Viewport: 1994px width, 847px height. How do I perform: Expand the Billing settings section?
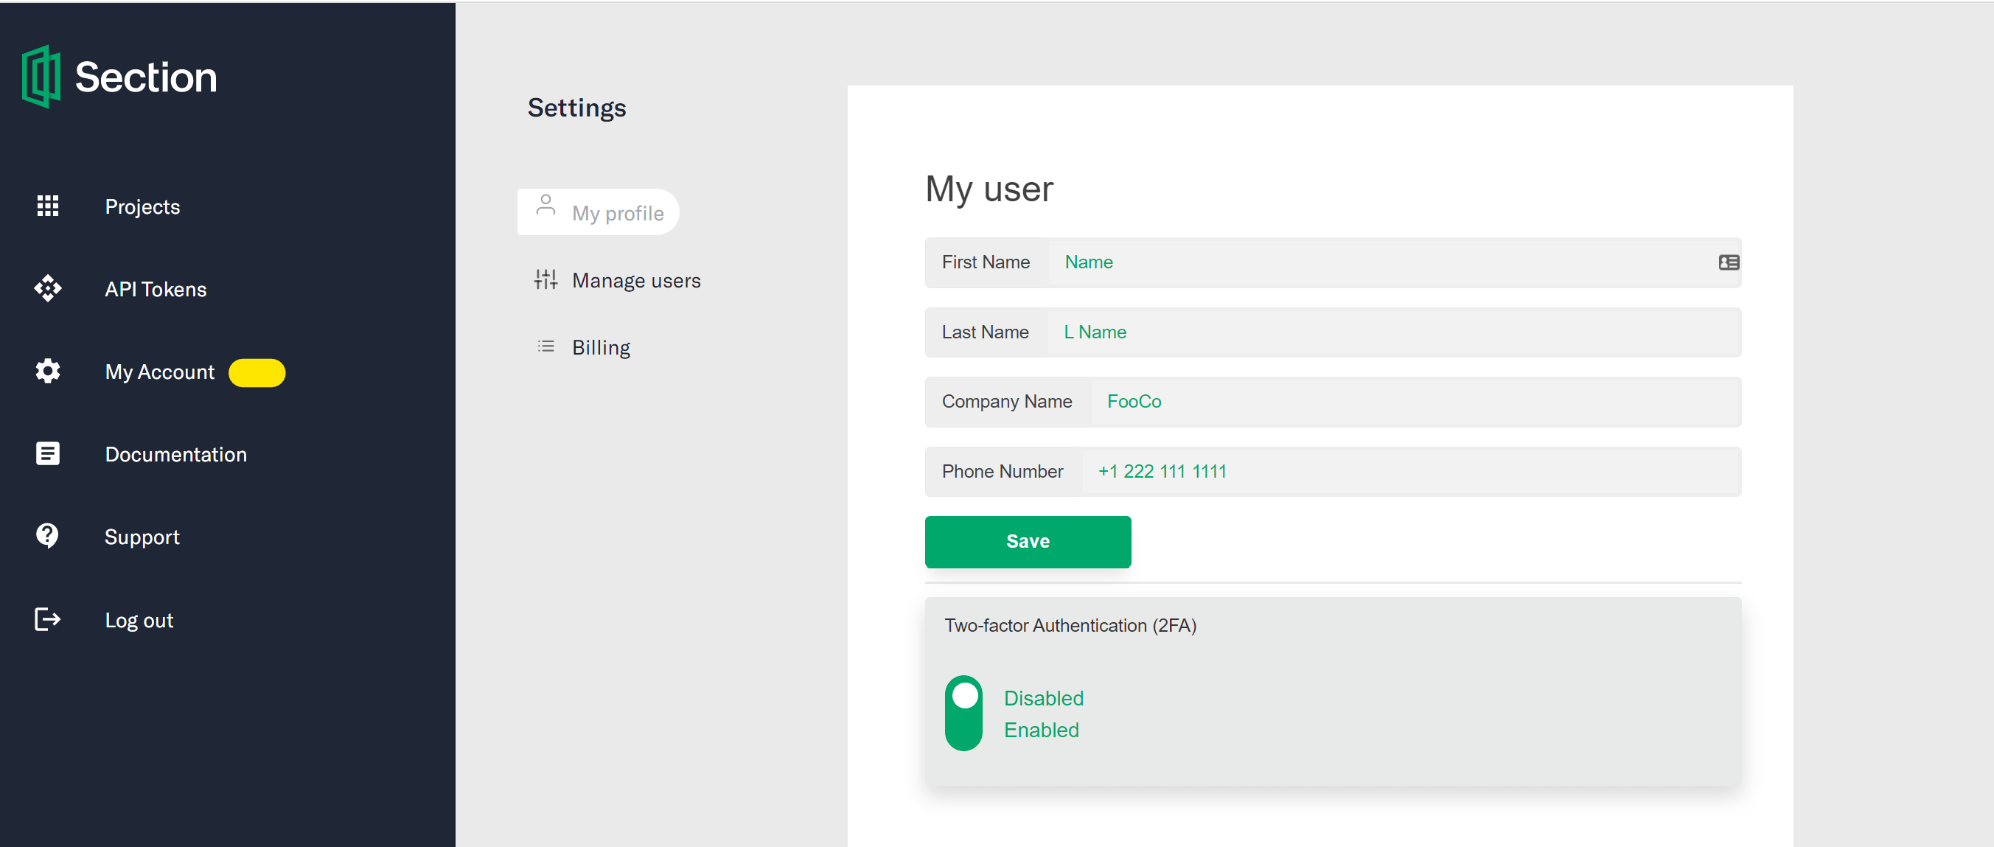600,347
